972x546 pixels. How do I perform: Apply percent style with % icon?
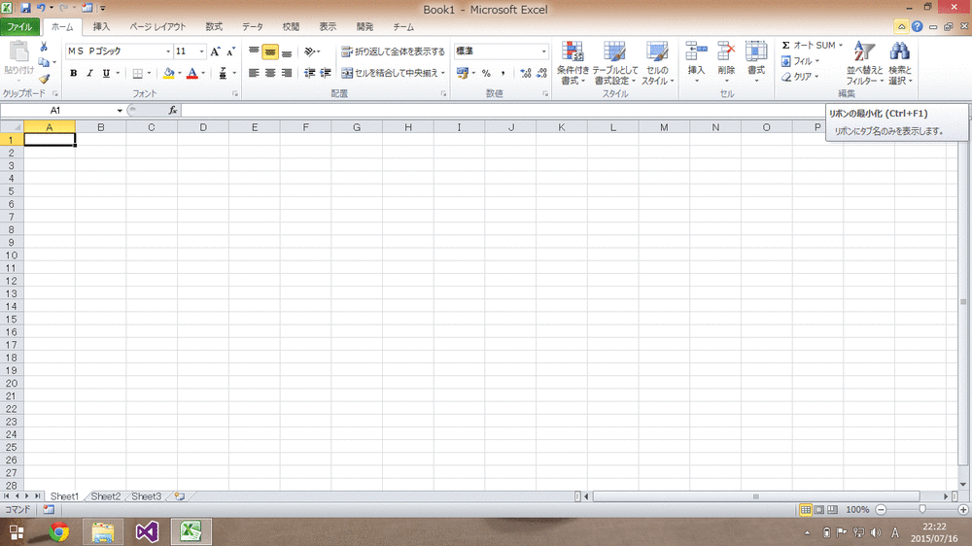(x=486, y=73)
